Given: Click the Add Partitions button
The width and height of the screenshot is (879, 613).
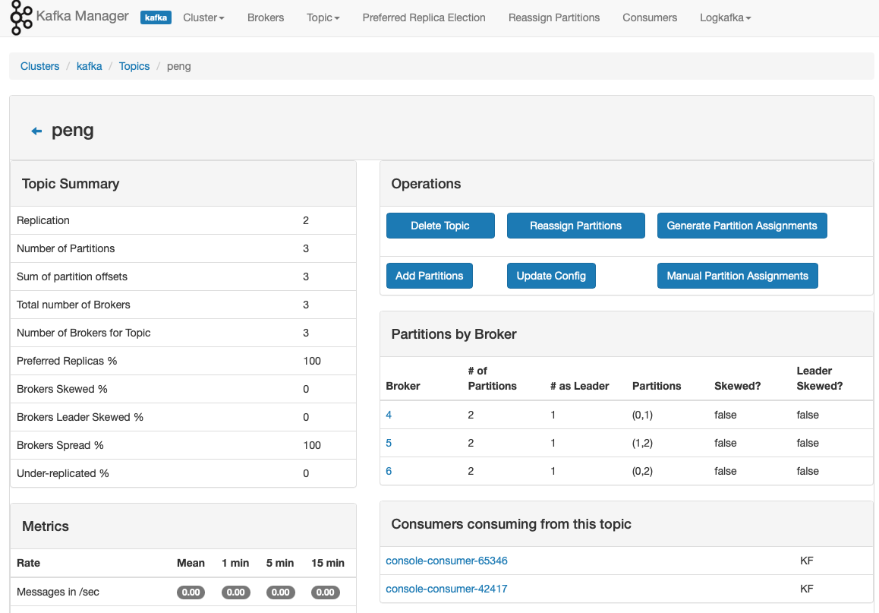Looking at the screenshot, I should [x=430, y=276].
